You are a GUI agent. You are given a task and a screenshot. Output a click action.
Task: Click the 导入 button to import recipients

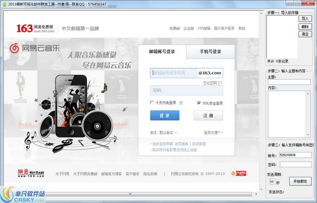pyautogui.click(x=305, y=19)
